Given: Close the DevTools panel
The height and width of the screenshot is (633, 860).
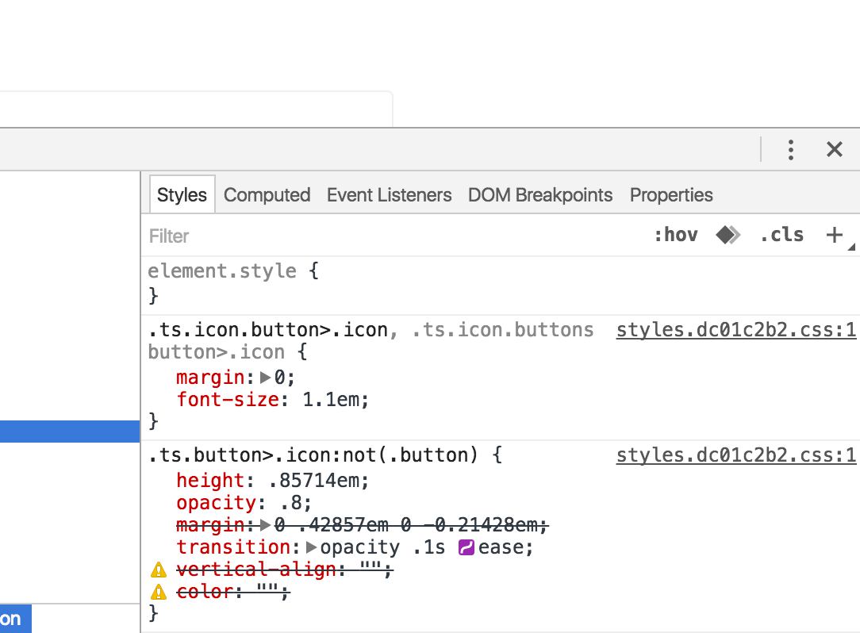Looking at the screenshot, I should point(834,149).
